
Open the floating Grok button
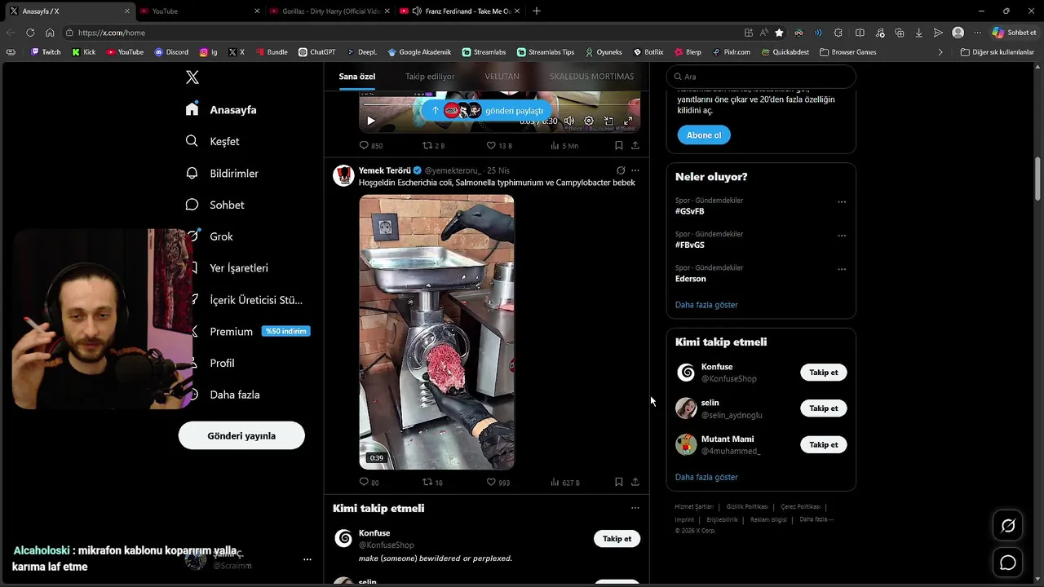pos(1008,526)
